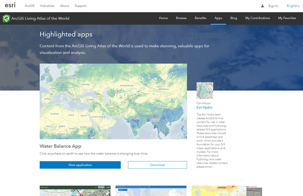Click the 'Contributor' label text
Viewport: 303px width, 196px height.
click(203, 103)
